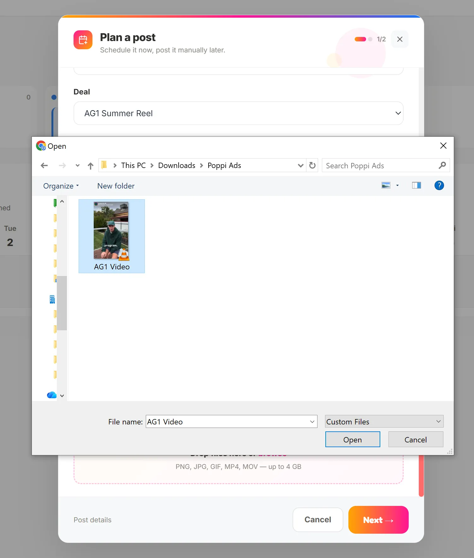Navigate to Downloads in breadcrumb

coord(177,165)
